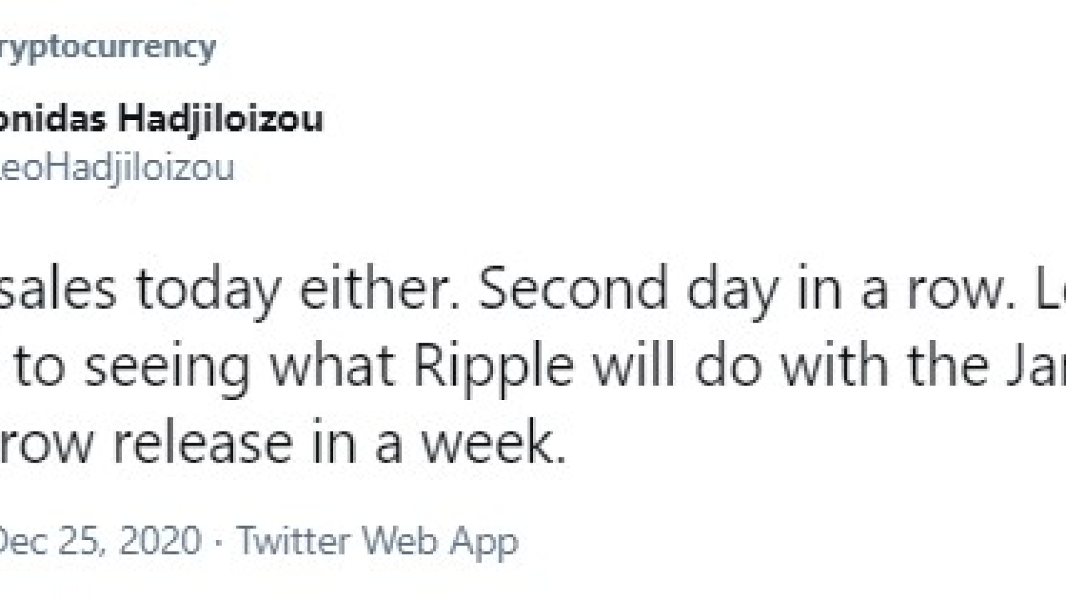The image size is (1066, 600).
Task: Open the Dec 25, 2020 timestamp link
Action: click(x=101, y=540)
